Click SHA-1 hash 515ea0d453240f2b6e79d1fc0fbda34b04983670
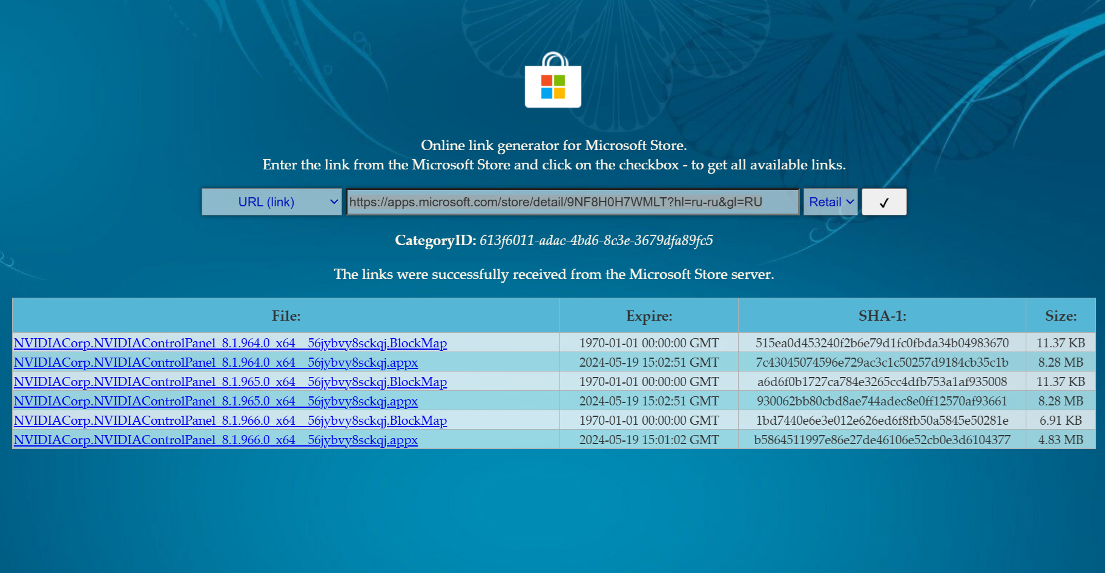The width and height of the screenshot is (1105, 573). (882, 343)
